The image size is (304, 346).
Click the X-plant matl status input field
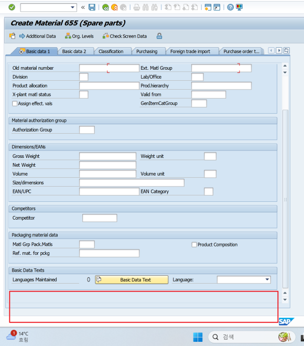tap(84, 94)
